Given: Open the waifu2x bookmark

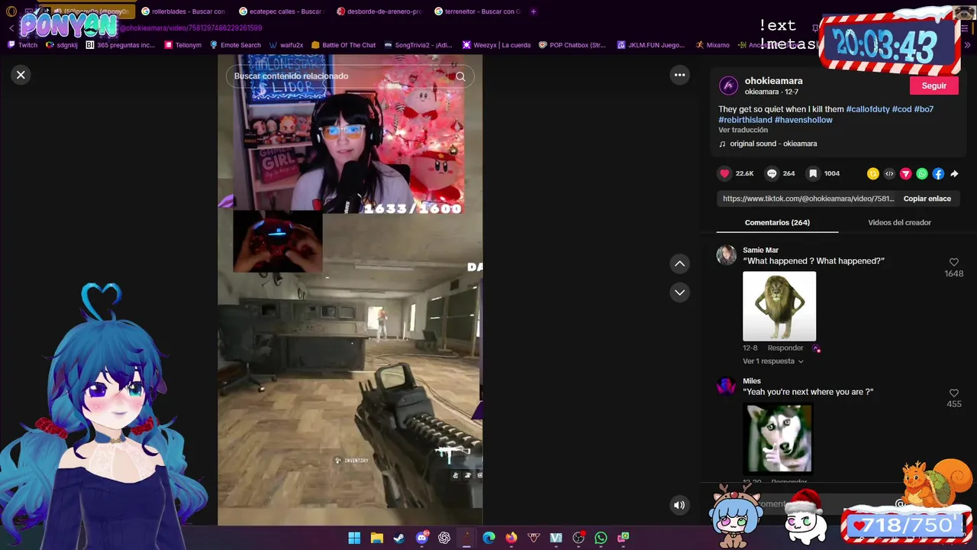Looking at the screenshot, I should 286,45.
